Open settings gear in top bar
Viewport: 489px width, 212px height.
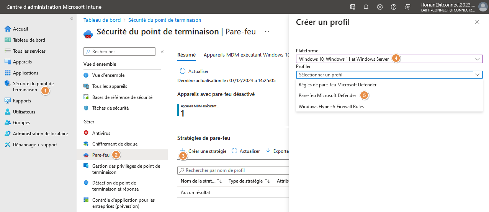380,7
